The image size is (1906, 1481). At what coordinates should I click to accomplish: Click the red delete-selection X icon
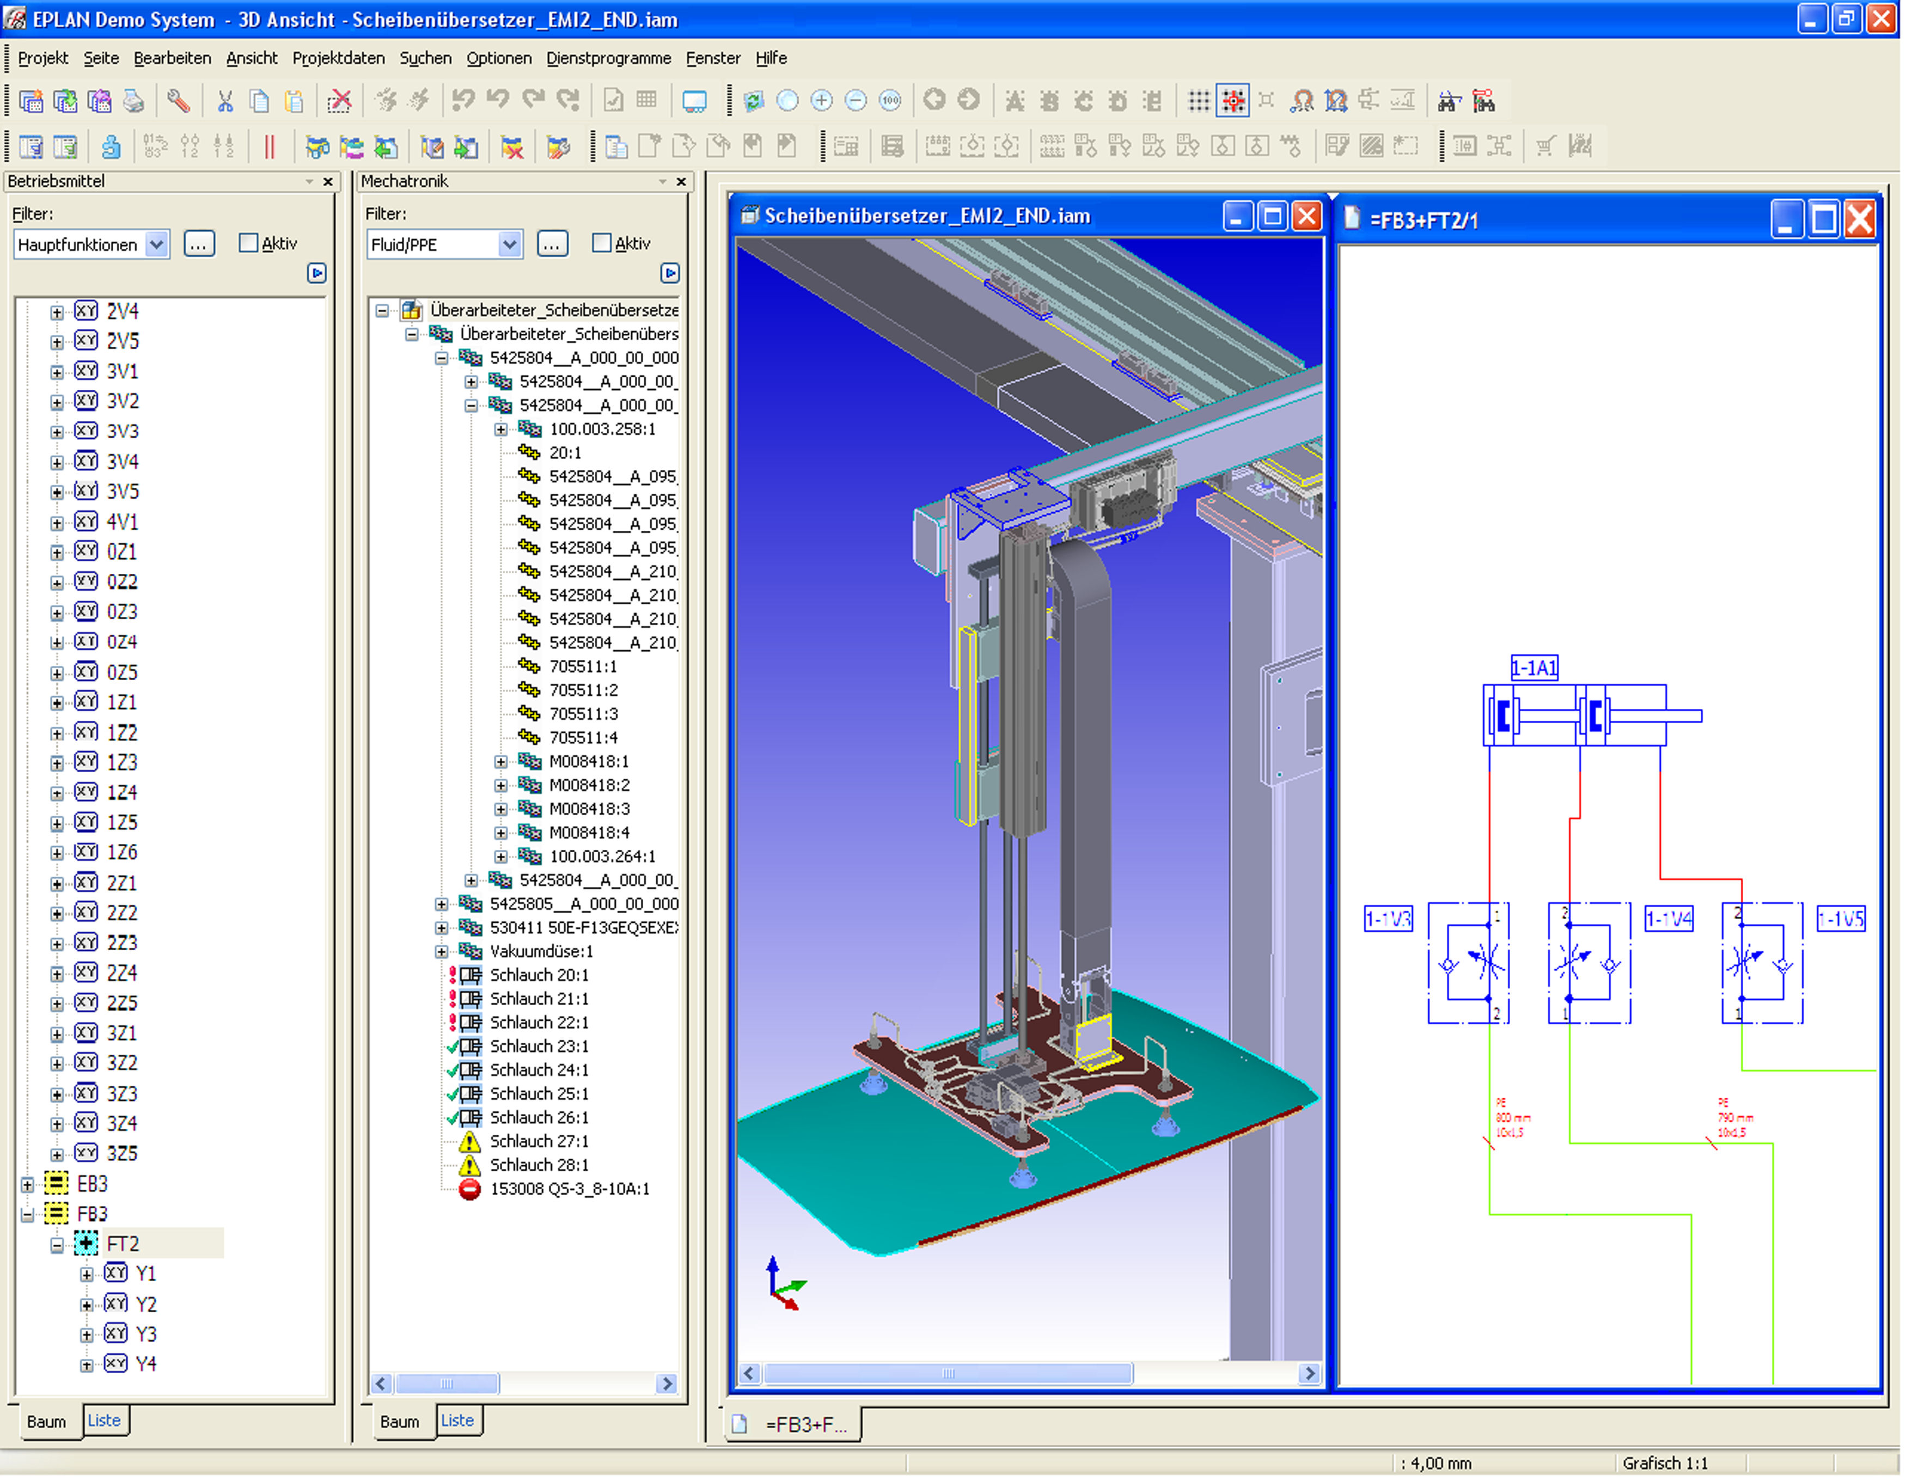point(339,101)
